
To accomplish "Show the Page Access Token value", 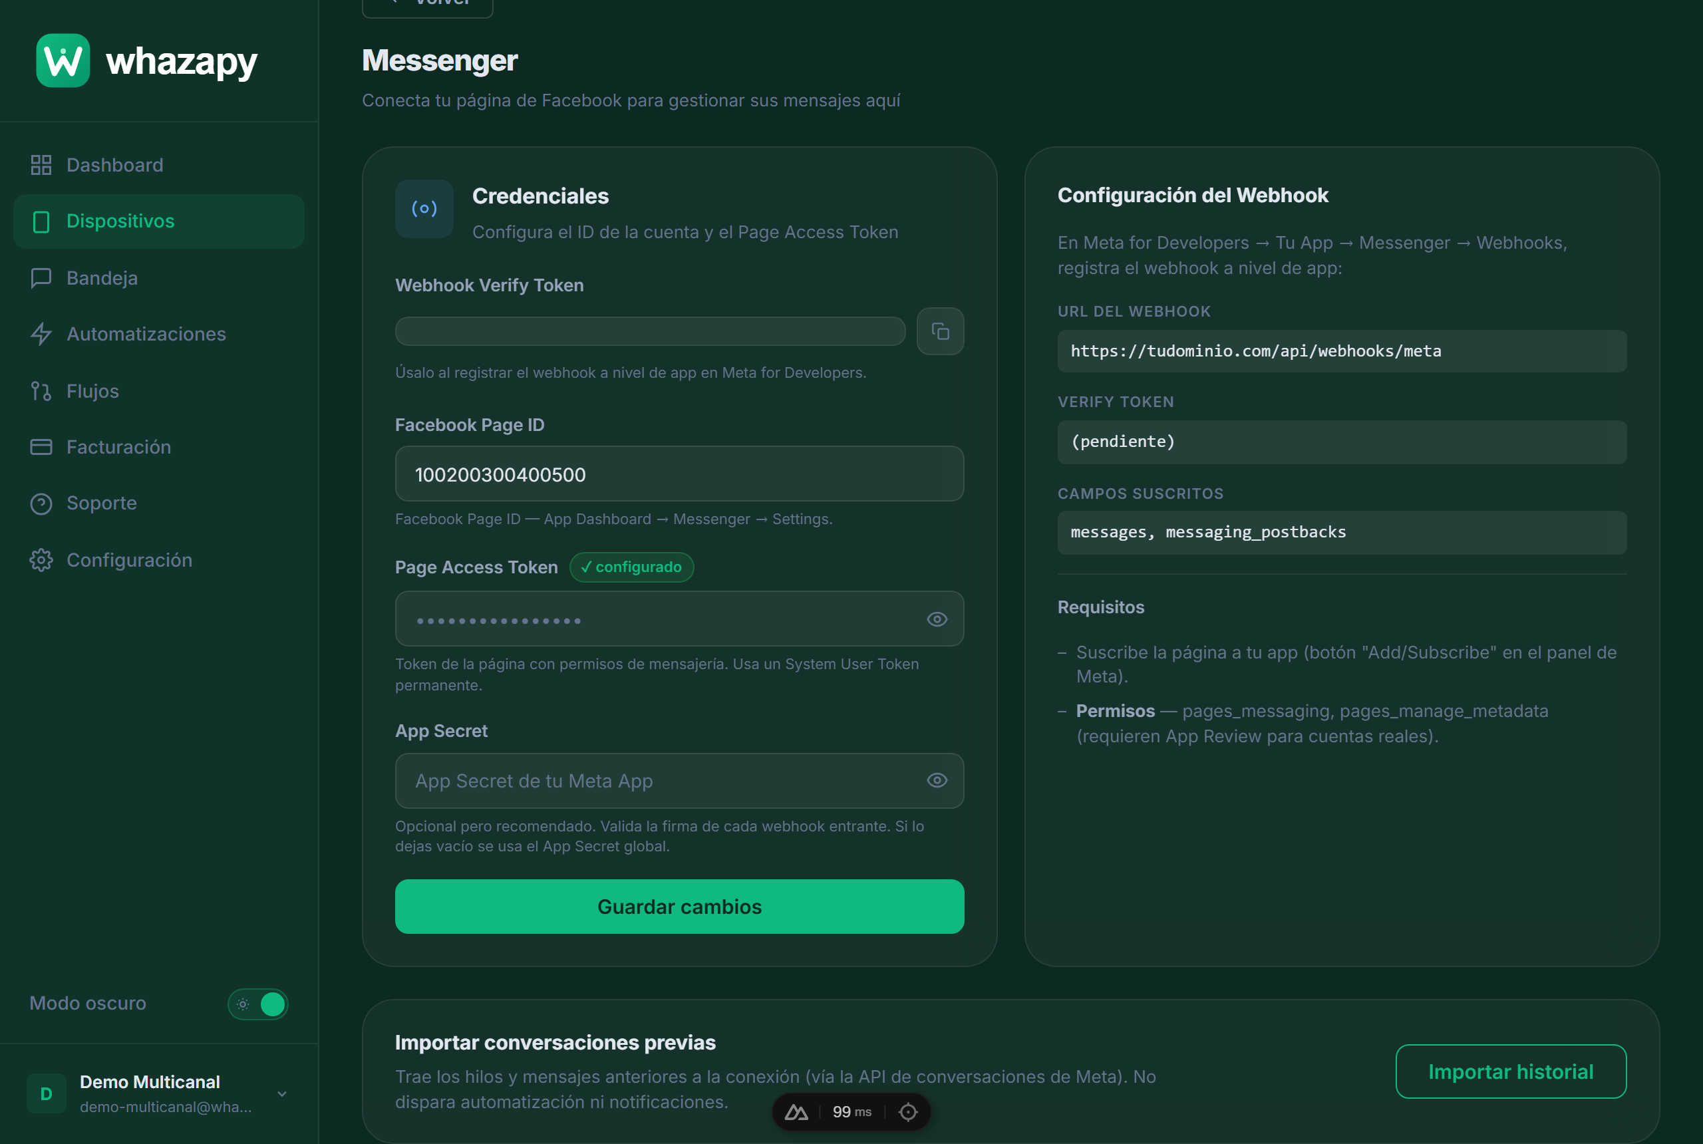I will click(x=937, y=619).
